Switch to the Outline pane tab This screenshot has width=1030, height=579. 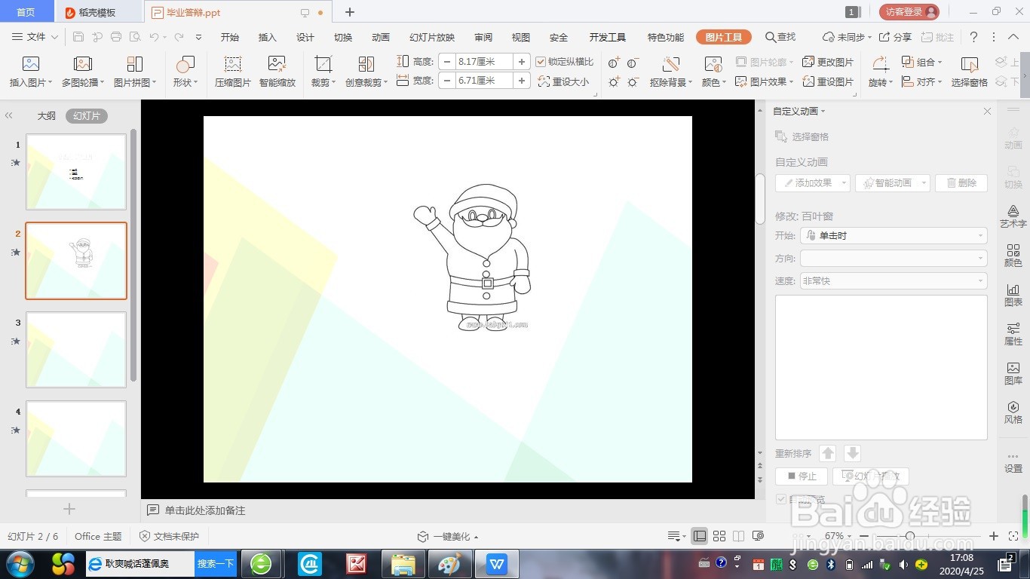pyautogui.click(x=47, y=116)
